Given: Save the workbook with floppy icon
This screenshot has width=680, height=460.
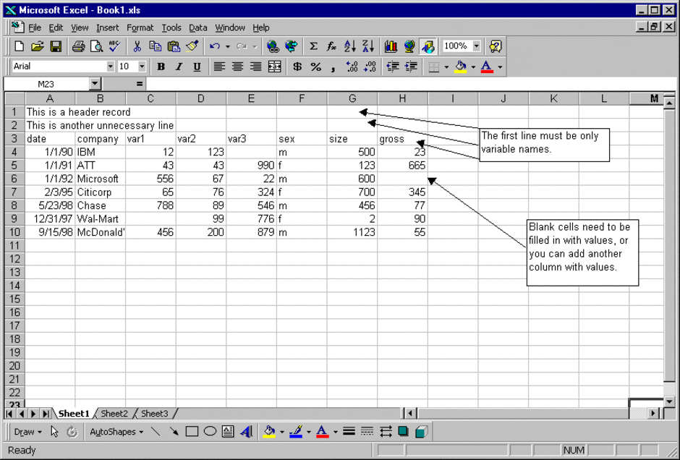Looking at the screenshot, I should (x=56, y=46).
